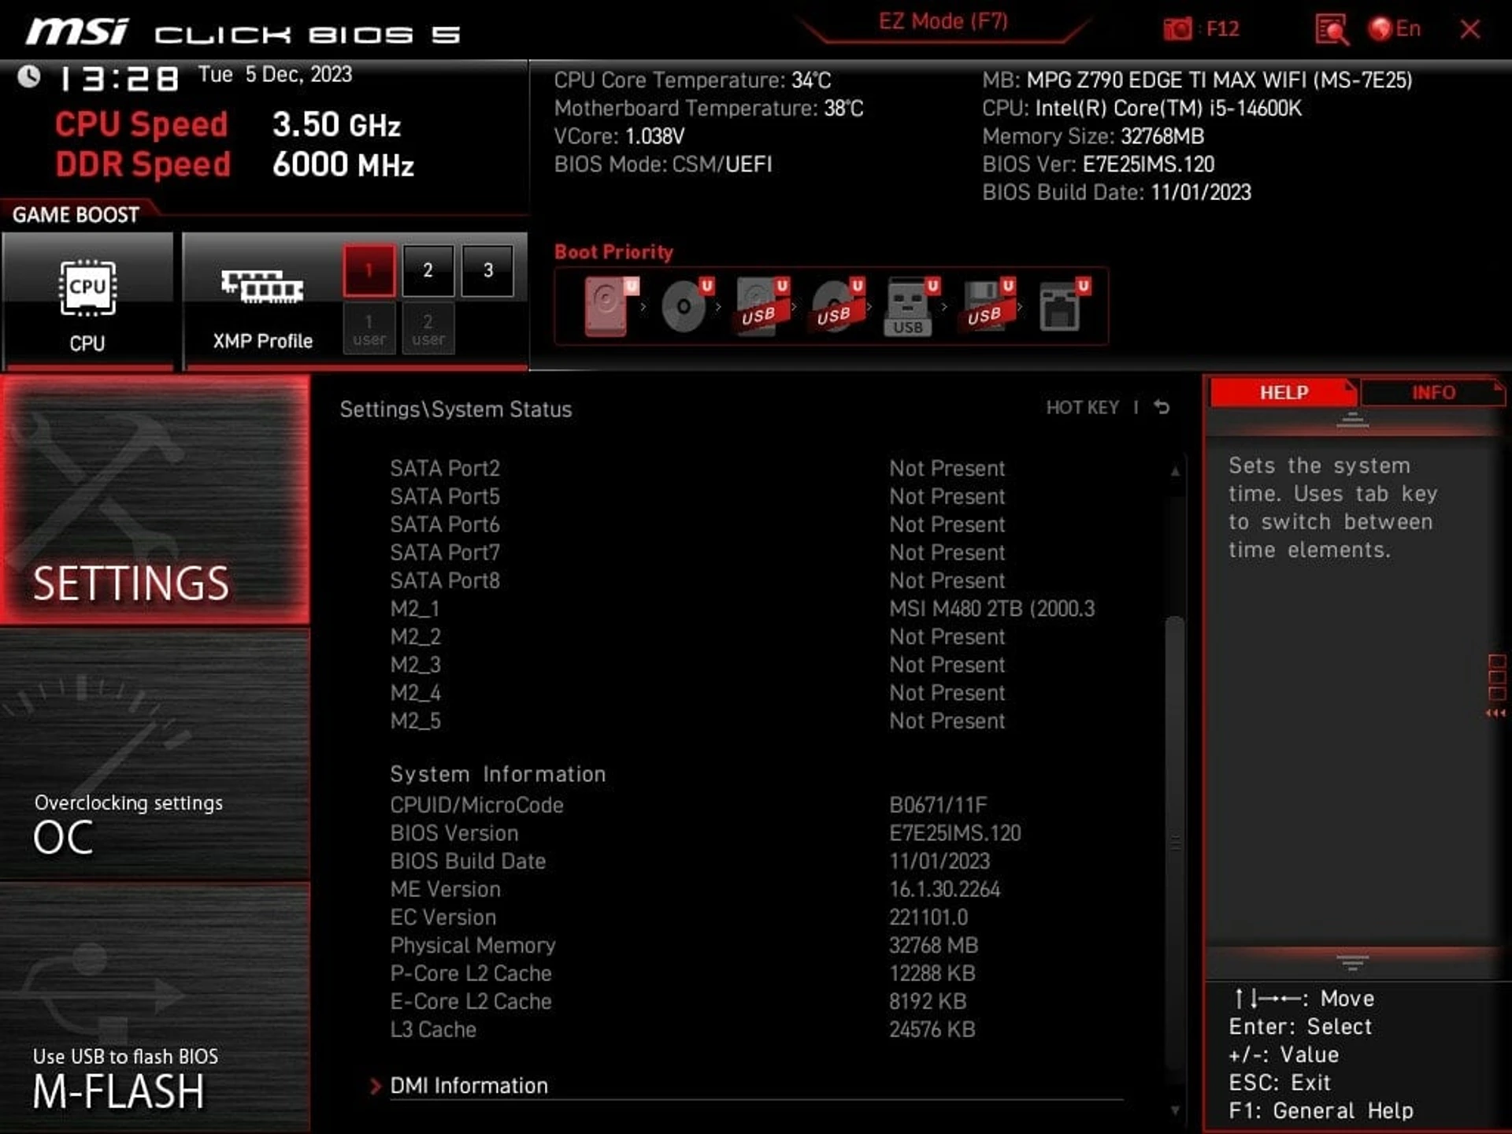Open the BIOS search magnifier icon
The height and width of the screenshot is (1134, 1512).
click(x=1331, y=30)
